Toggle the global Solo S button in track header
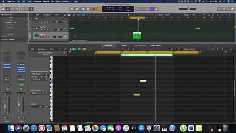Screen dimensions: 236x133 [x=42, y=19]
